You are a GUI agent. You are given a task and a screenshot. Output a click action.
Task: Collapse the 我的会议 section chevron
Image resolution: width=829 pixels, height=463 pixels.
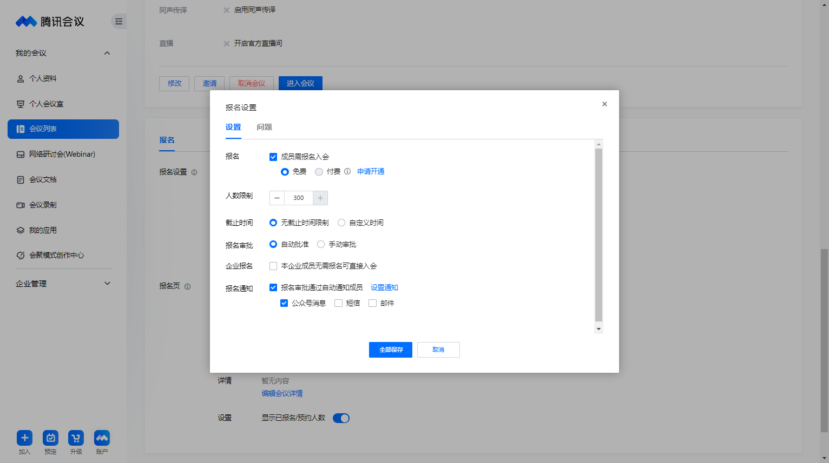pyautogui.click(x=107, y=53)
